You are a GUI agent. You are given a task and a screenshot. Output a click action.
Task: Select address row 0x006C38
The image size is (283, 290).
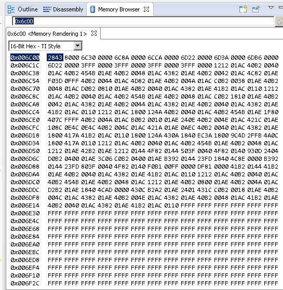pos(25,73)
